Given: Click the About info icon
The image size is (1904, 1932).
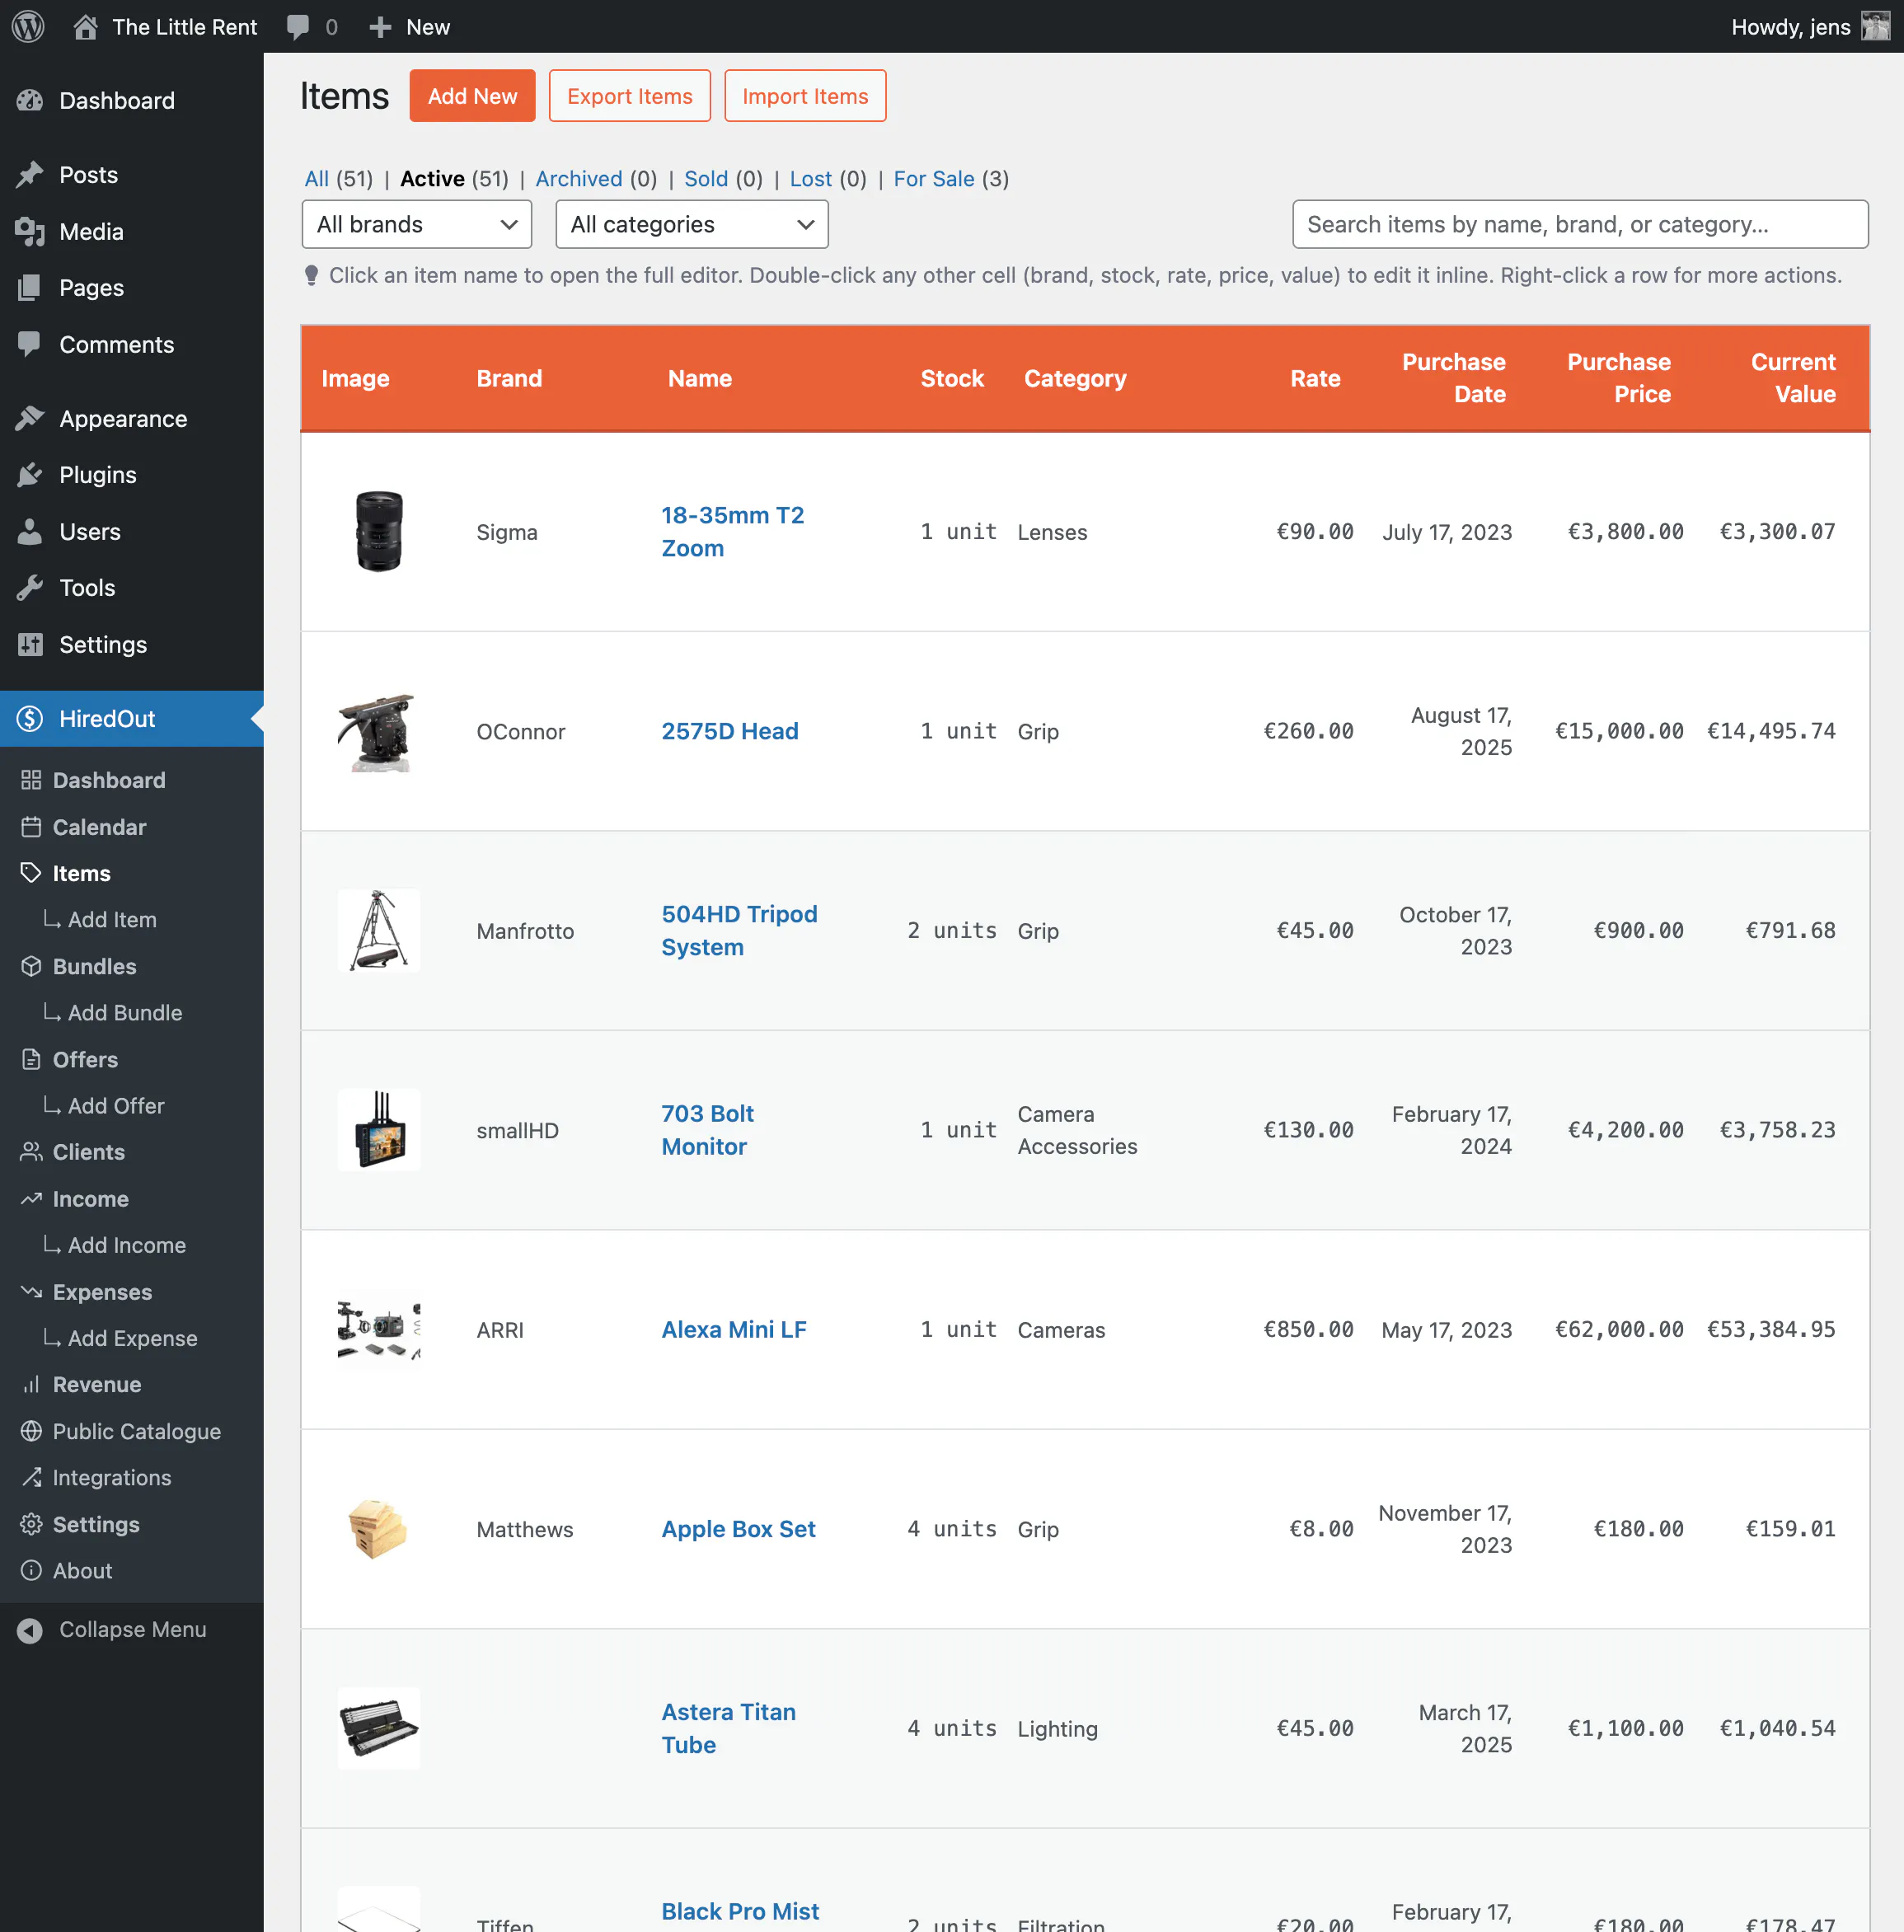Looking at the screenshot, I should [31, 1570].
